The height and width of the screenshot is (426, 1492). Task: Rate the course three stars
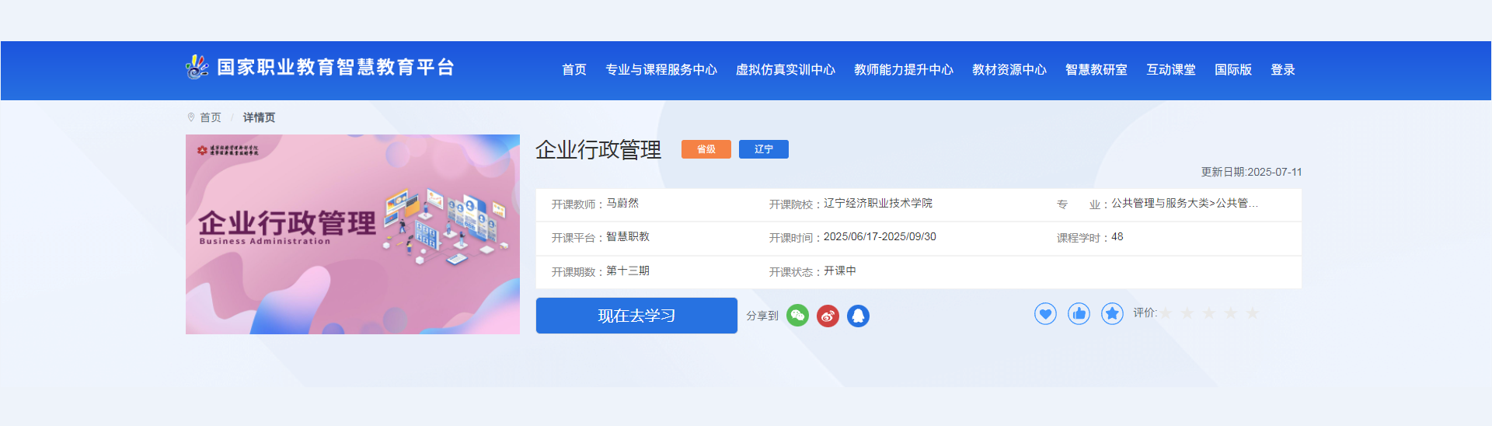point(1209,313)
